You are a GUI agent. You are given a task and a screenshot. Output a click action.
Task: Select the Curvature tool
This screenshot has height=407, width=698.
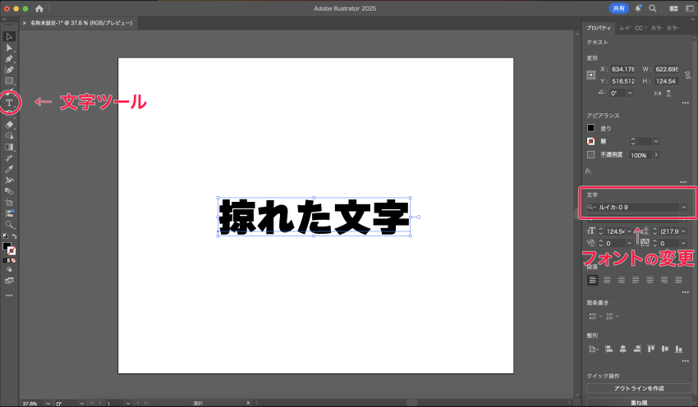click(9, 70)
